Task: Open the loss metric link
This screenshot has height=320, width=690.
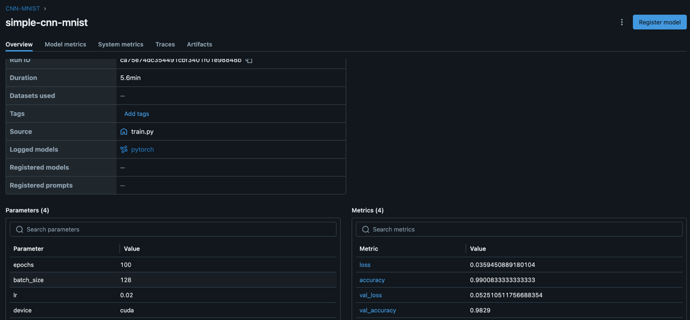Action: [365, 265]
